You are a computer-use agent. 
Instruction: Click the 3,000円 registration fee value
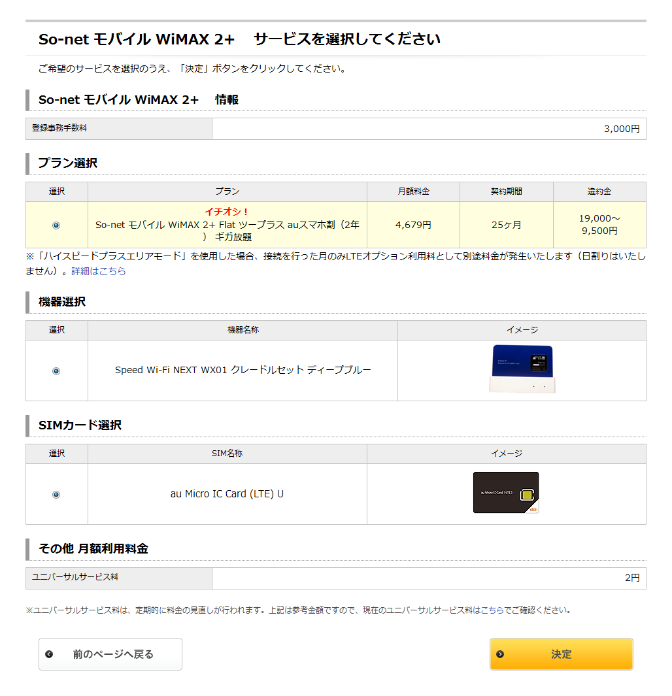click(x=622, y=129)
